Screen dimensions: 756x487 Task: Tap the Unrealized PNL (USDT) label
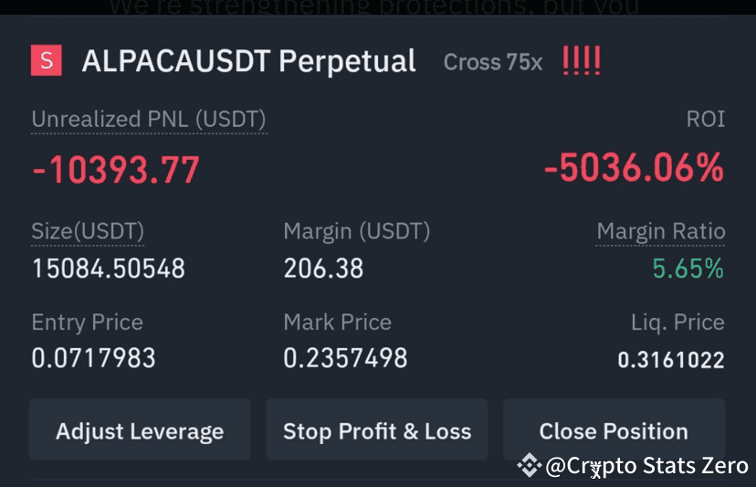click(x=149, y=120)
